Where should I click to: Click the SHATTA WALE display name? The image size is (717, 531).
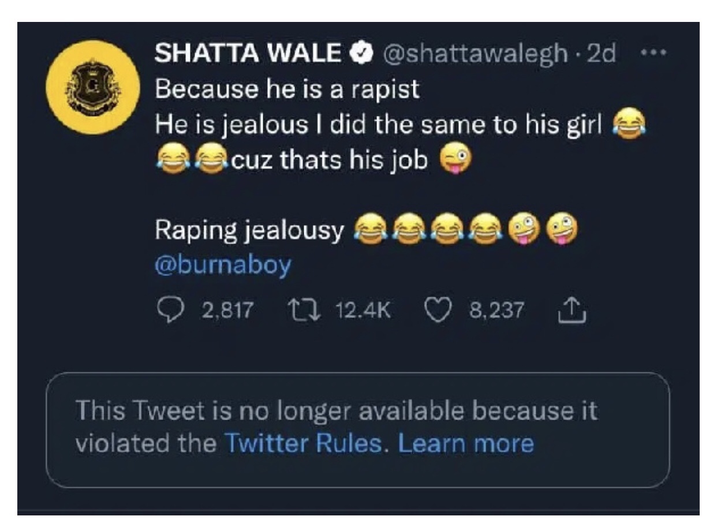click(248, 54)
